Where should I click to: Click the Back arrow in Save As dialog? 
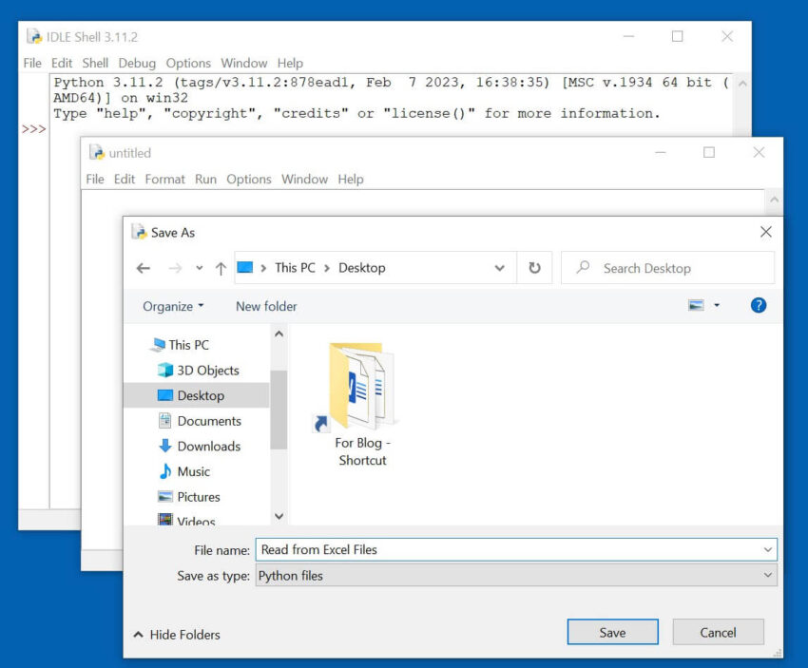144,269
